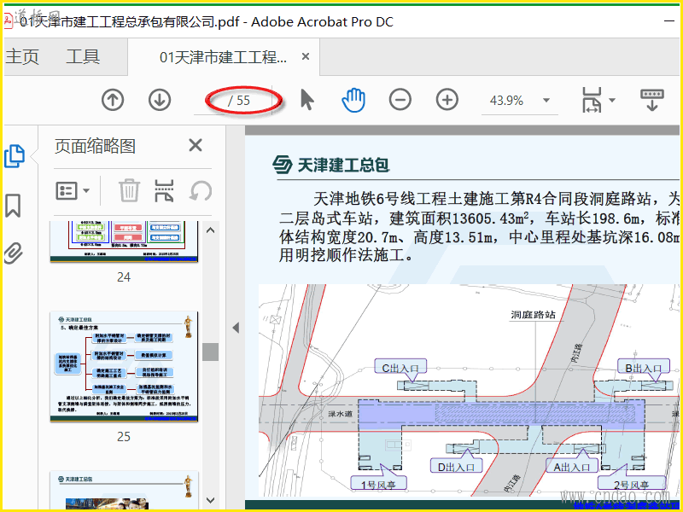Go to next page with down arrow

[x=160, y=100]
